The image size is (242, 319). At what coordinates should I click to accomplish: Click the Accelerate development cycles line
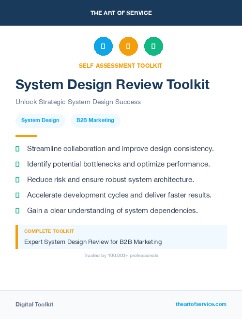pos(119,195)
